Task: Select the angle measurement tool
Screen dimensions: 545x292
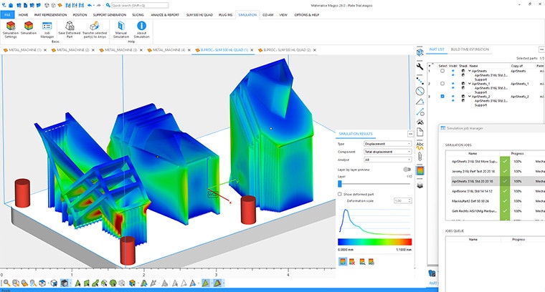Action: [x=420, y=102]
